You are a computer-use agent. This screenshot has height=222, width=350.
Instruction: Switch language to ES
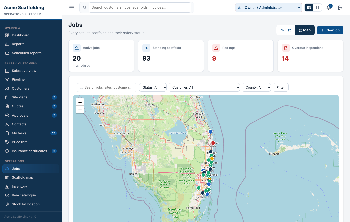tap(317, 8)
